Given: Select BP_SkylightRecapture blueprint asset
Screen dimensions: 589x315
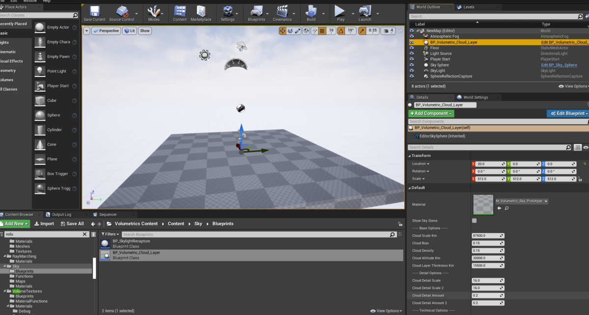Looking at the screenshot, I should coord(251,244).
